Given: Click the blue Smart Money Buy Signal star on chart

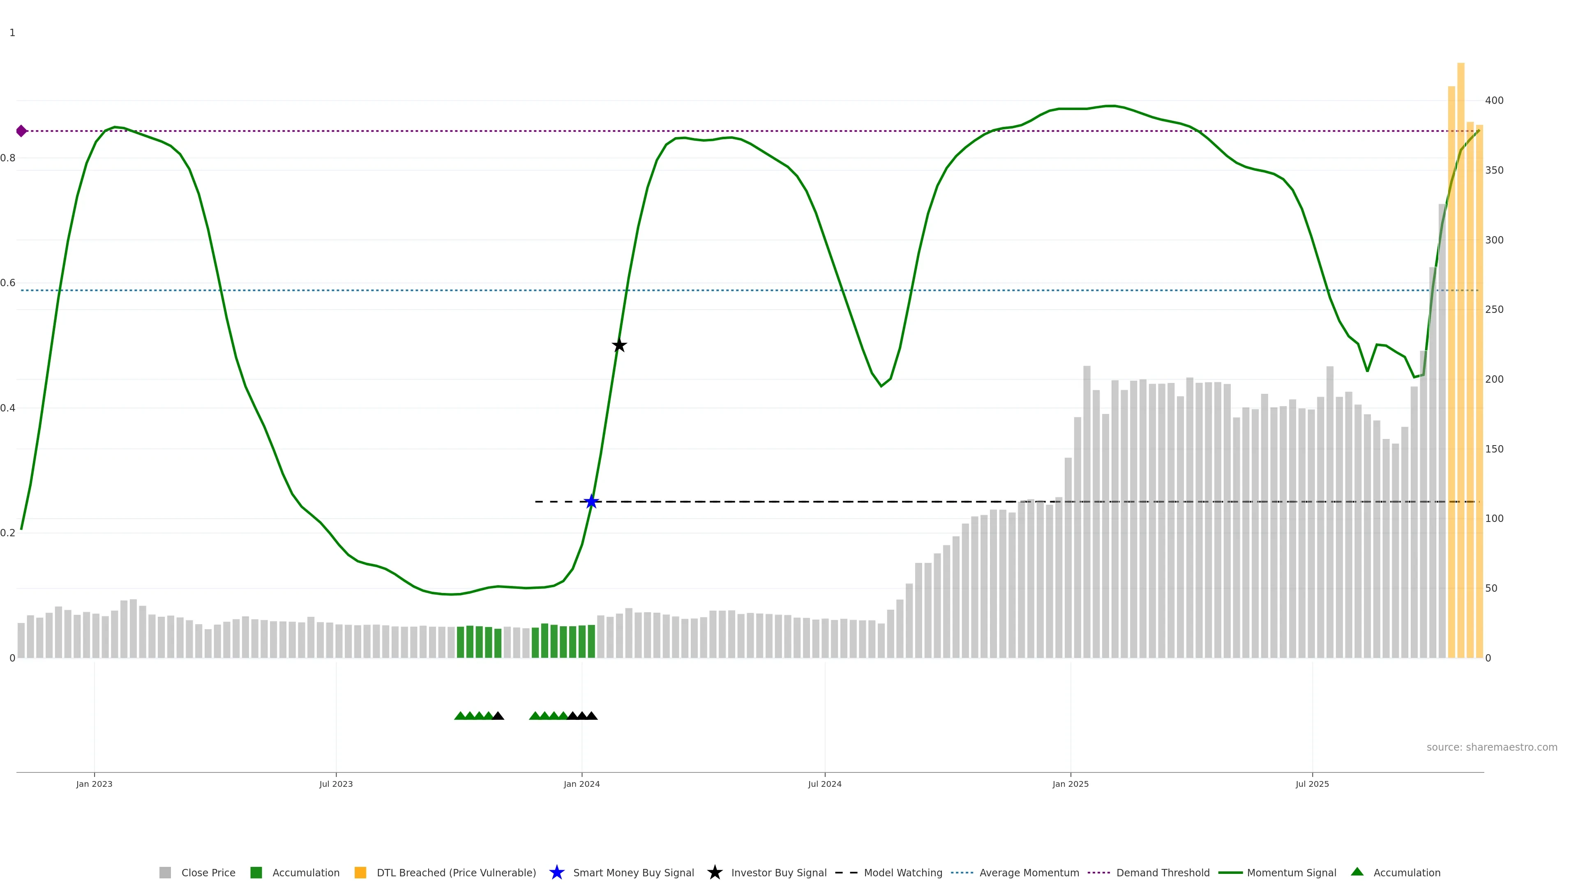Looking at the screenshot, I should click(591, 502).
